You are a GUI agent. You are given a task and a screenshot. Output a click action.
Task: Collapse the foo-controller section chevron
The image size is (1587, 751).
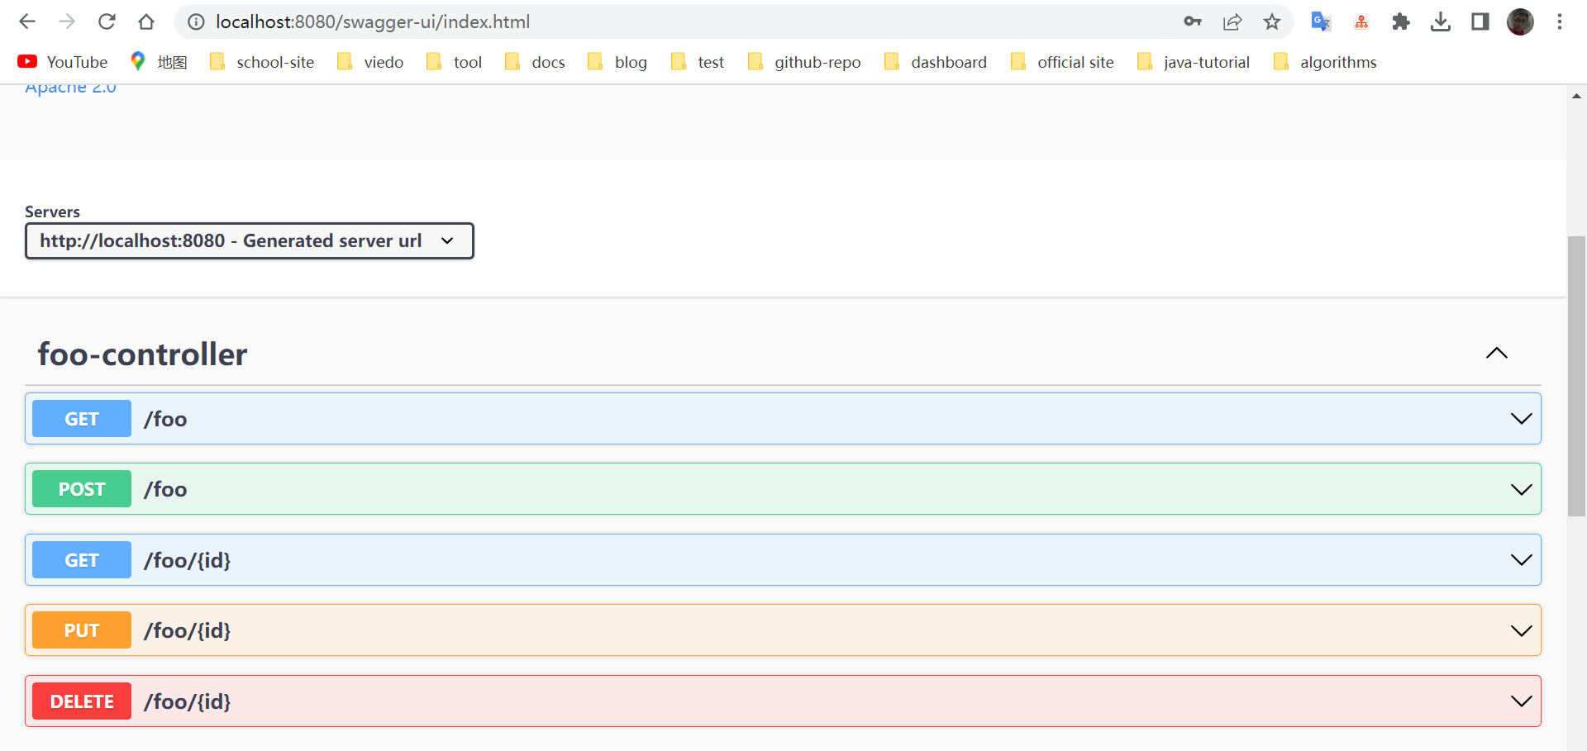click(x=1497, y=354)
